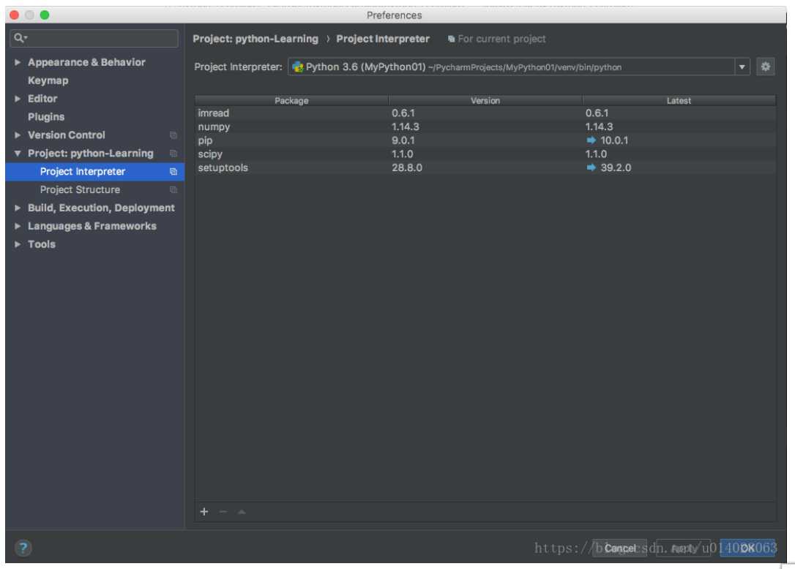Expand Languages & Frameworks arrow
Viewport: 795px width, 569px height.
(x=18, y=227)
